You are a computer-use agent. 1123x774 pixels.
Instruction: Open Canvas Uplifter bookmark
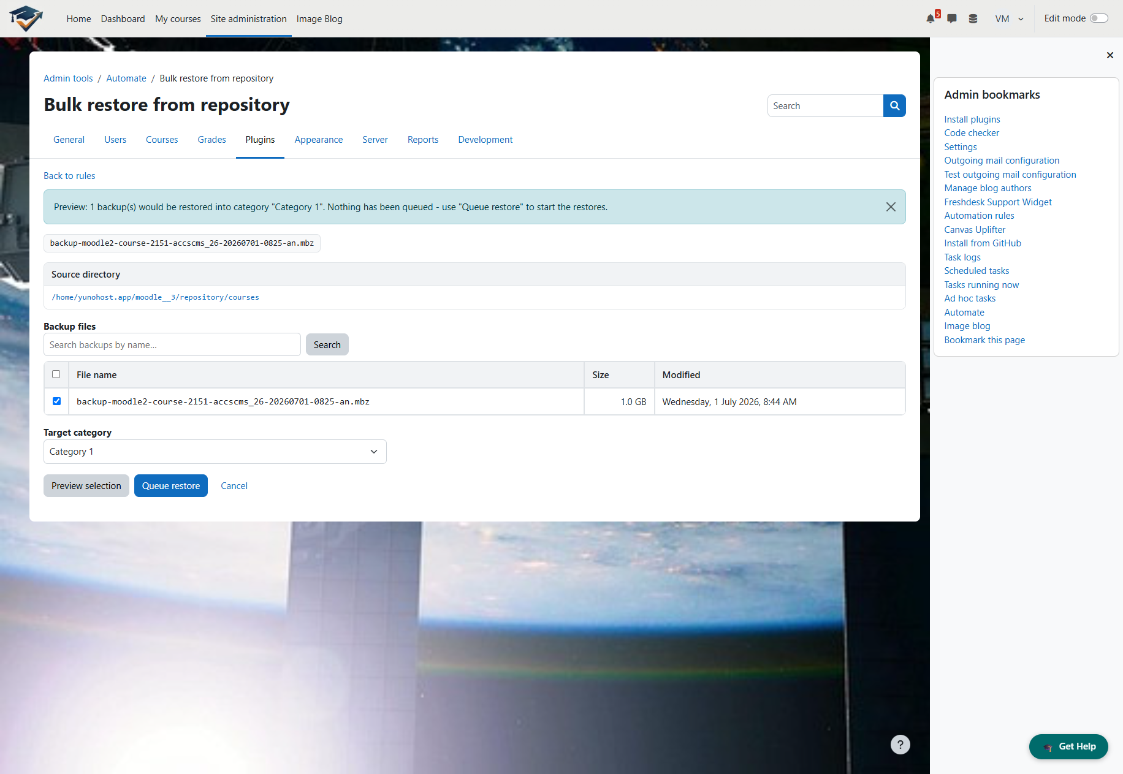(975, 230)
